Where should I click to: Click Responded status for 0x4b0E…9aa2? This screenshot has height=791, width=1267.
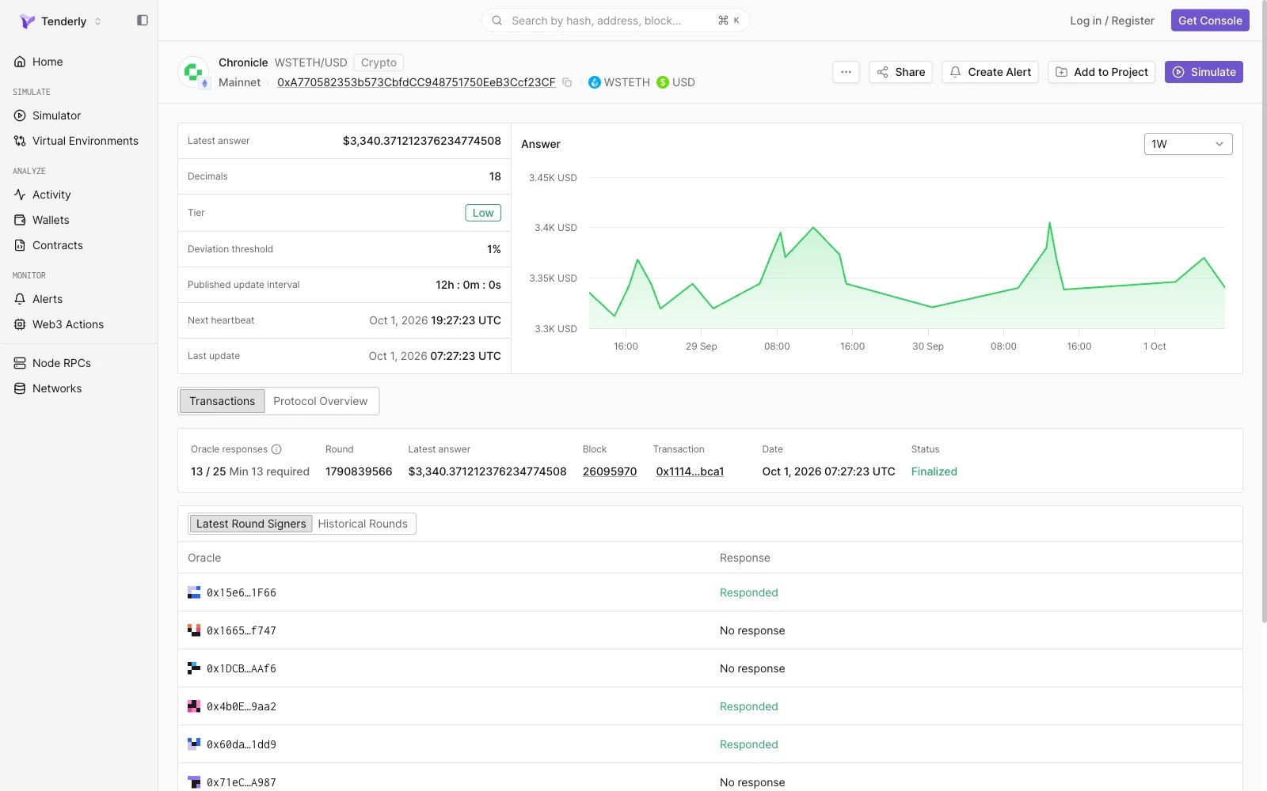(x=748, y=706)
